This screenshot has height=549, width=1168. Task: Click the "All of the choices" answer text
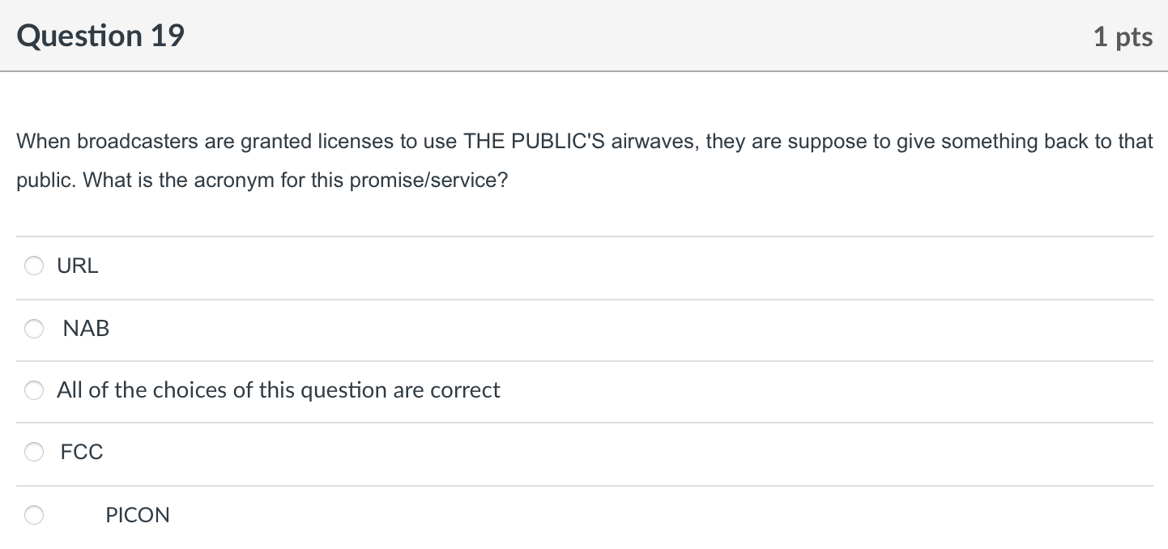(x=279, y=390)
